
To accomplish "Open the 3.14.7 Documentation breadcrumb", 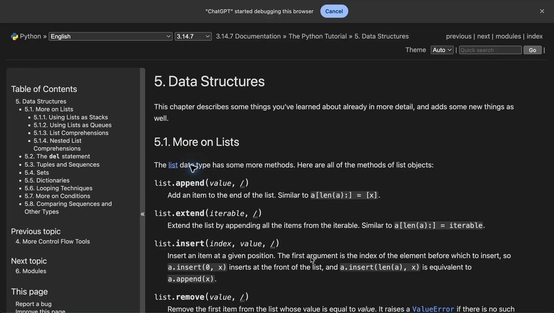I will (x=248, y=36).
